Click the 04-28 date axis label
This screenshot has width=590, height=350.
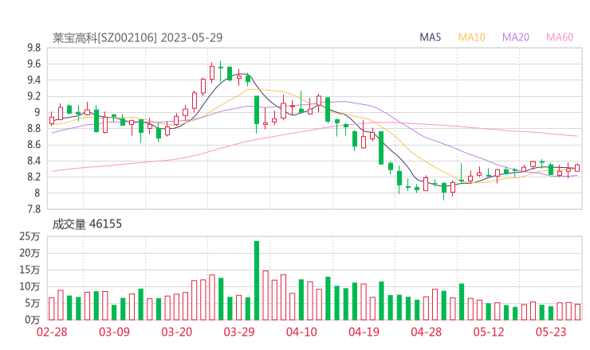[x=427, y=332]
